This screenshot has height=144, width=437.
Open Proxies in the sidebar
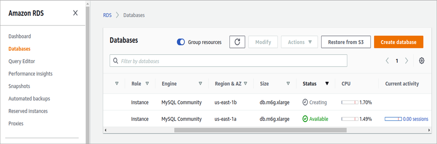tap(16, 124)
